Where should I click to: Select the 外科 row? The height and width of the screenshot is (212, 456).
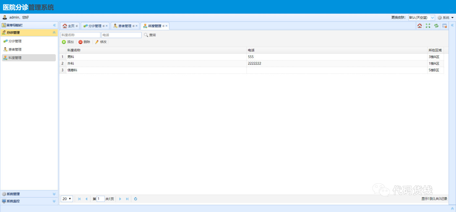pyautogui.click(x=251, y=64)
